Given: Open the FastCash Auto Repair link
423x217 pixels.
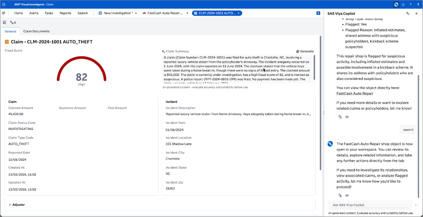Looking at the screenshot, I should point(355,94).
